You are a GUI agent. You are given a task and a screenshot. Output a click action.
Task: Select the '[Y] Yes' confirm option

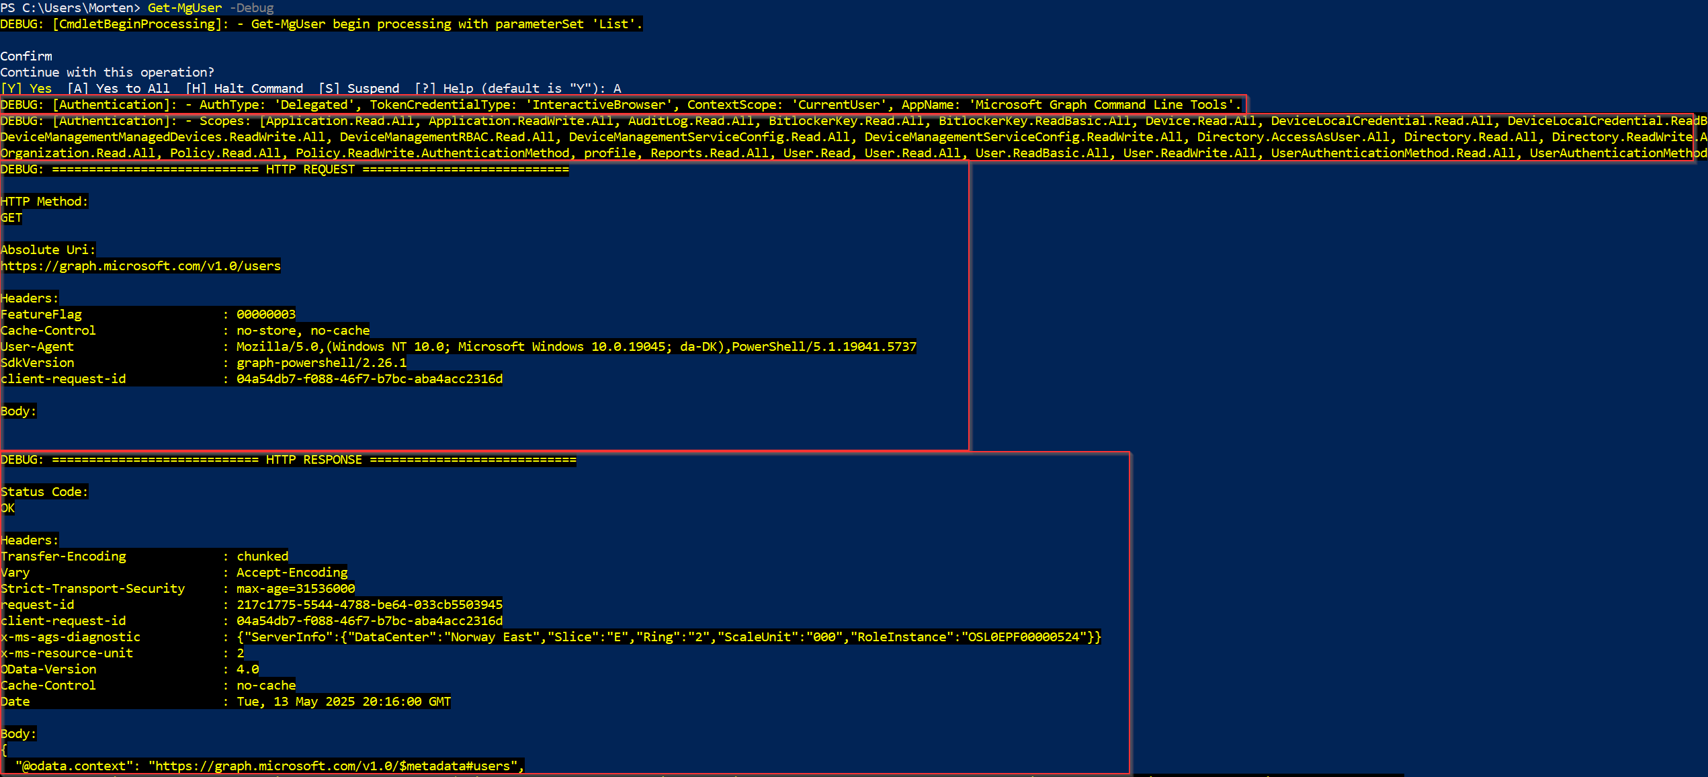(26, 89)
